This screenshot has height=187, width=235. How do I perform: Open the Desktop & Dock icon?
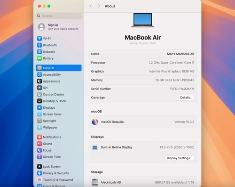click(39, 101)
